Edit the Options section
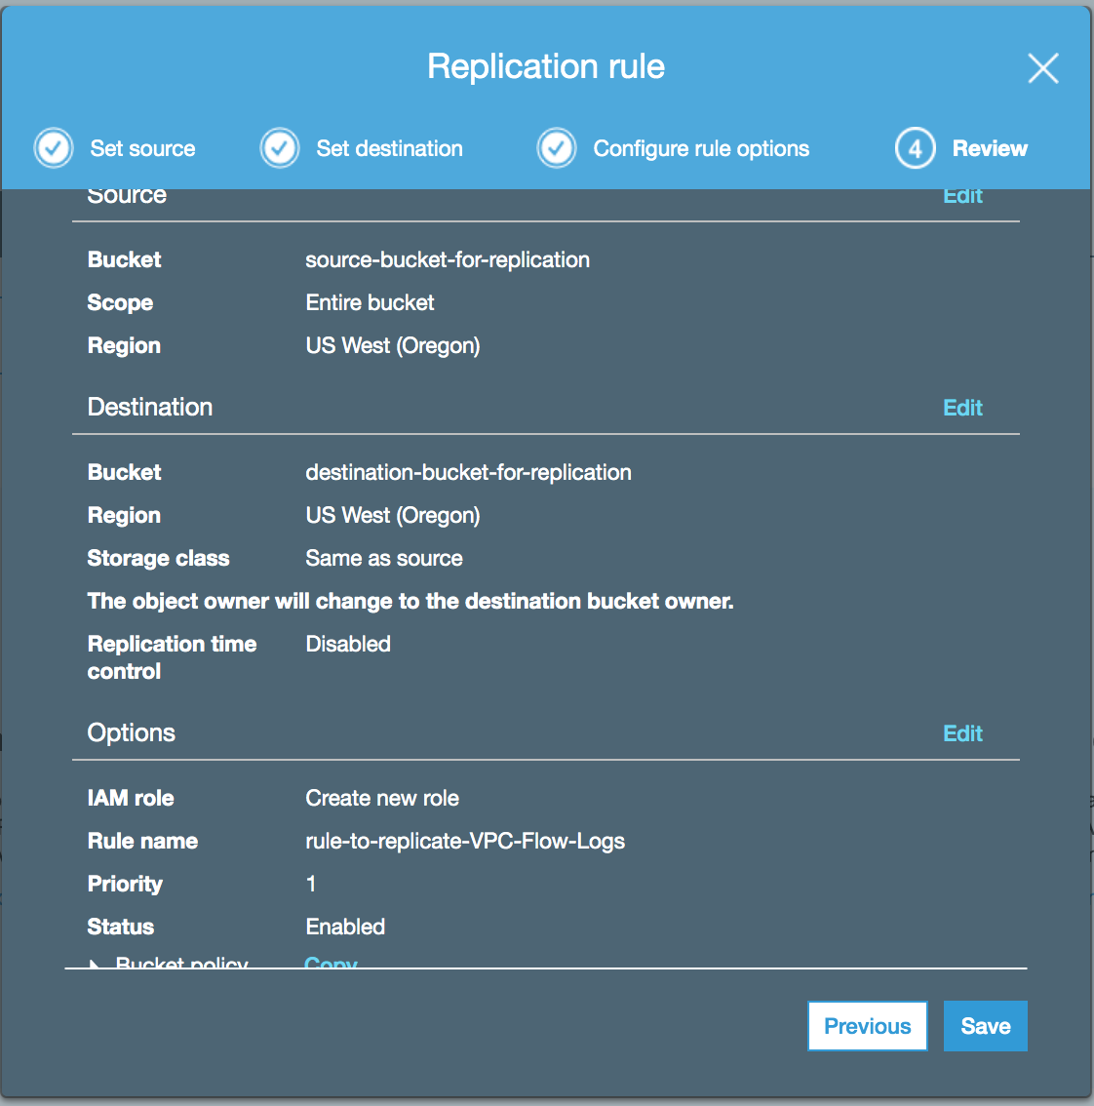 (962, 732)
